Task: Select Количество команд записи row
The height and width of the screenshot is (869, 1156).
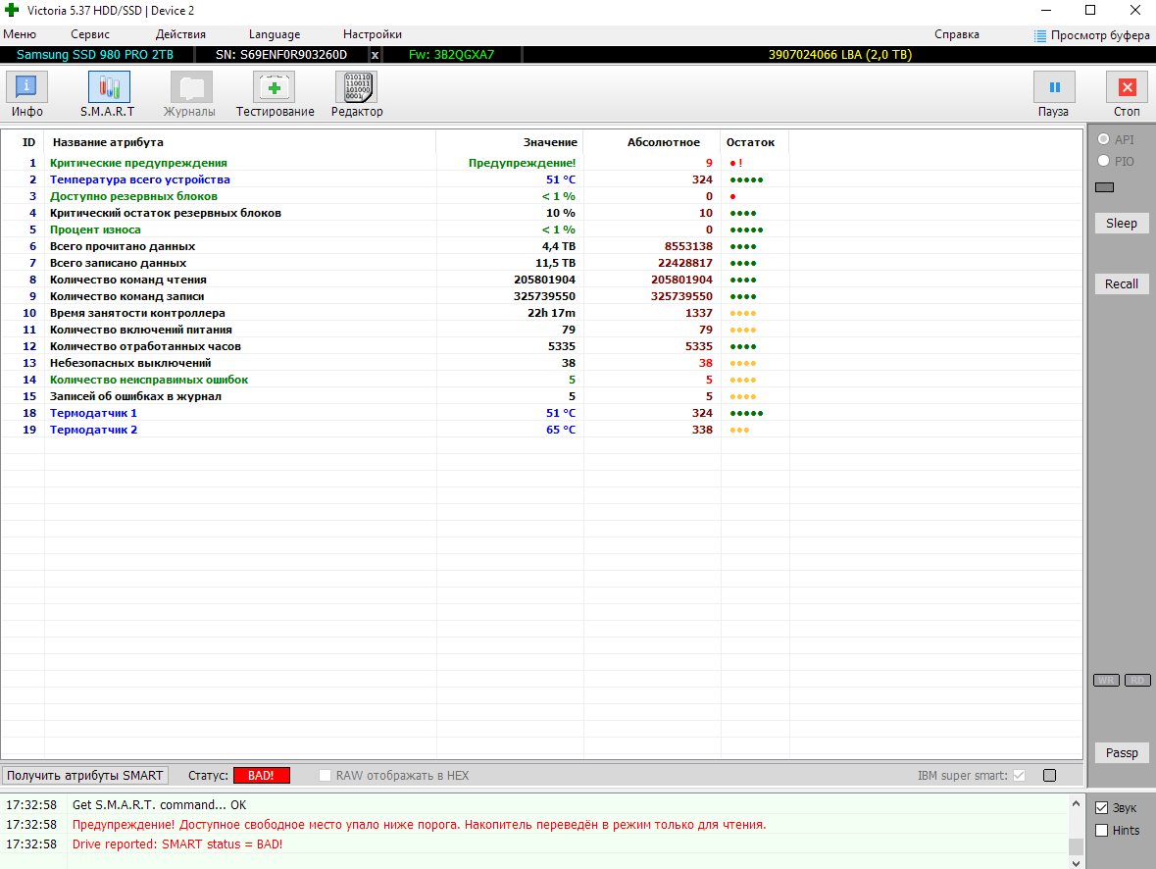Action: coord(542,296)
